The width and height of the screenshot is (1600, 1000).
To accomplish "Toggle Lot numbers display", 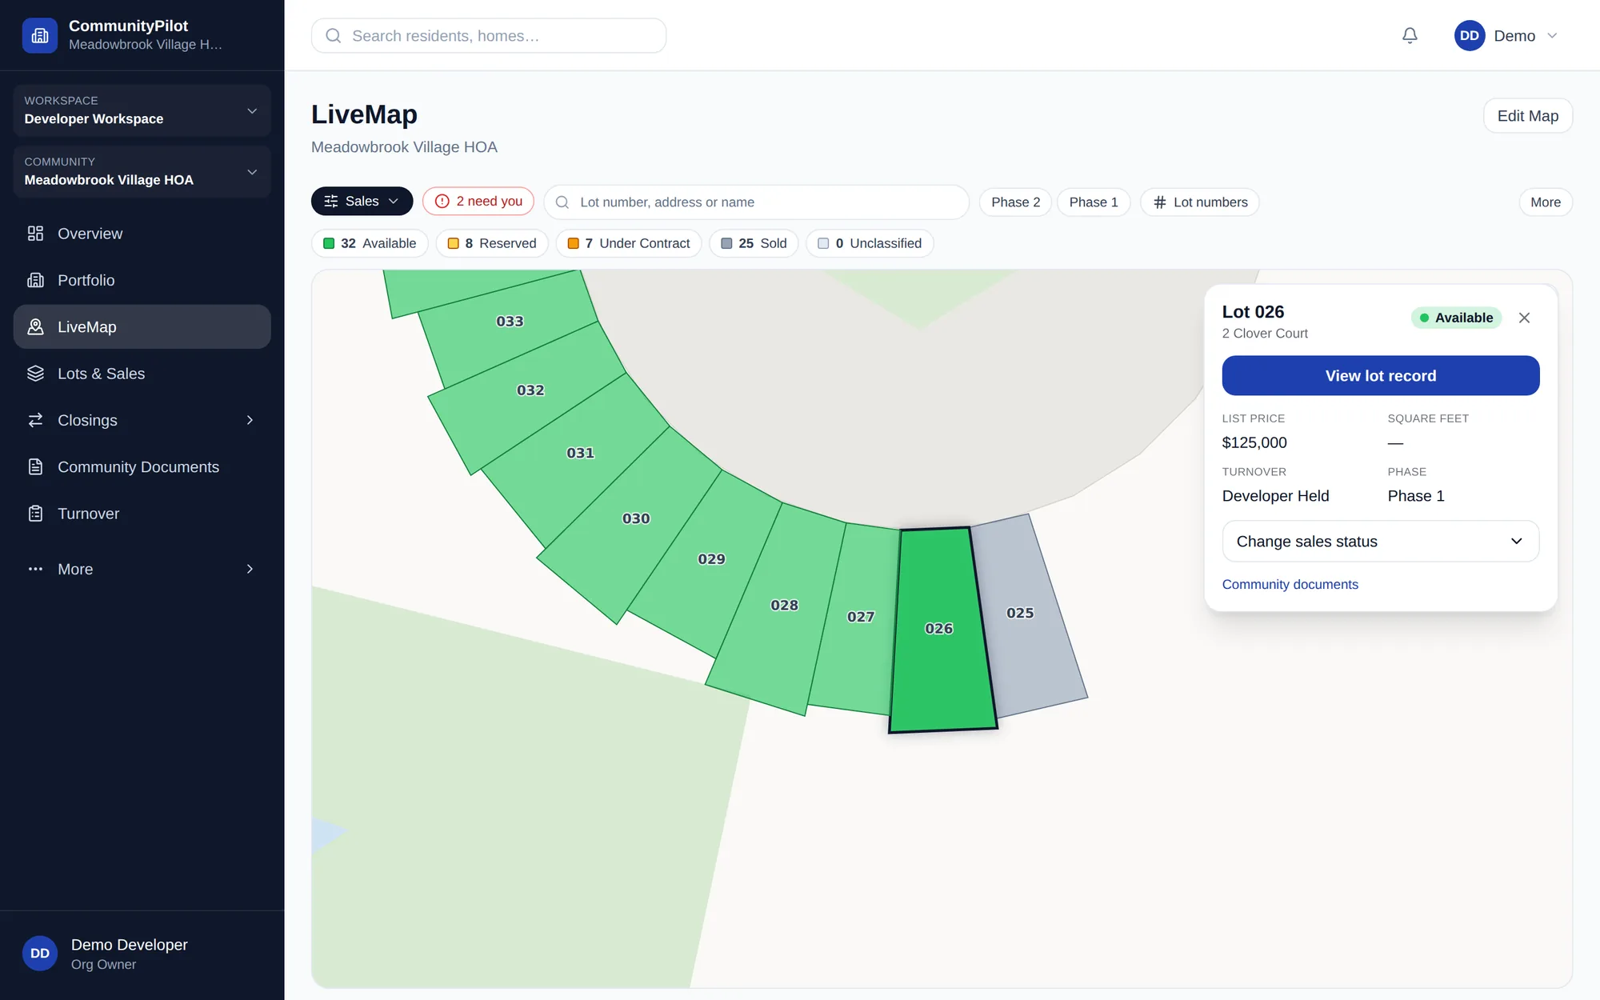I will pos(1199,202).
